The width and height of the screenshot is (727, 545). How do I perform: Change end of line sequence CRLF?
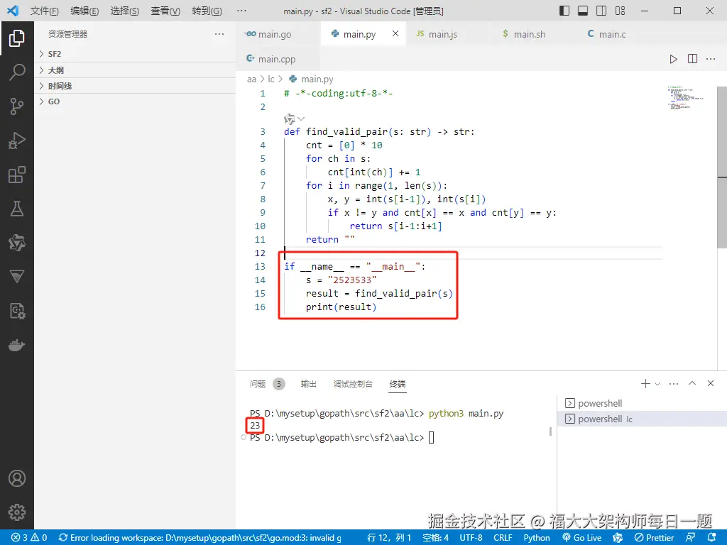pyautogui.click(x=503, y=538)
